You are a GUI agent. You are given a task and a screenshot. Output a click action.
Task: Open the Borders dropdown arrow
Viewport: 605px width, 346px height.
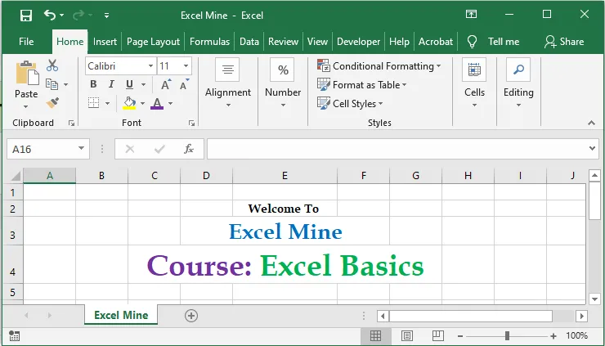107,103
